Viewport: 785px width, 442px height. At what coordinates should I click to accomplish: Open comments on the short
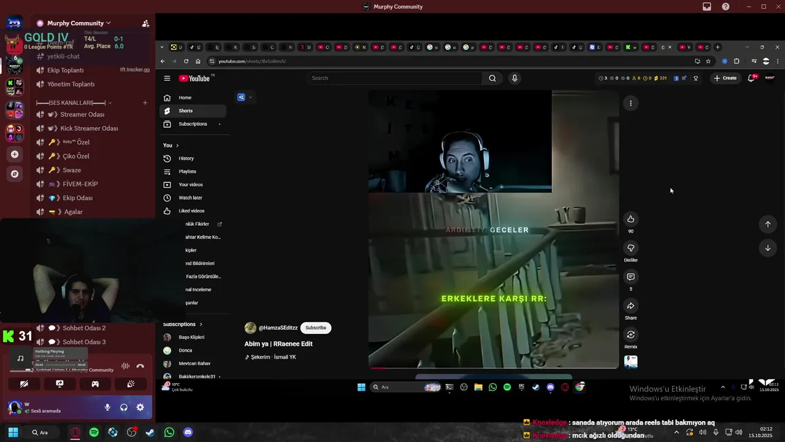[x=630, y=277]
